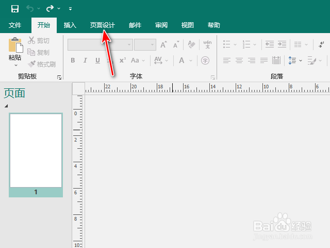Click the 剪切 scissors button
This screenshot has width=330, height=248.
[39, 40]
